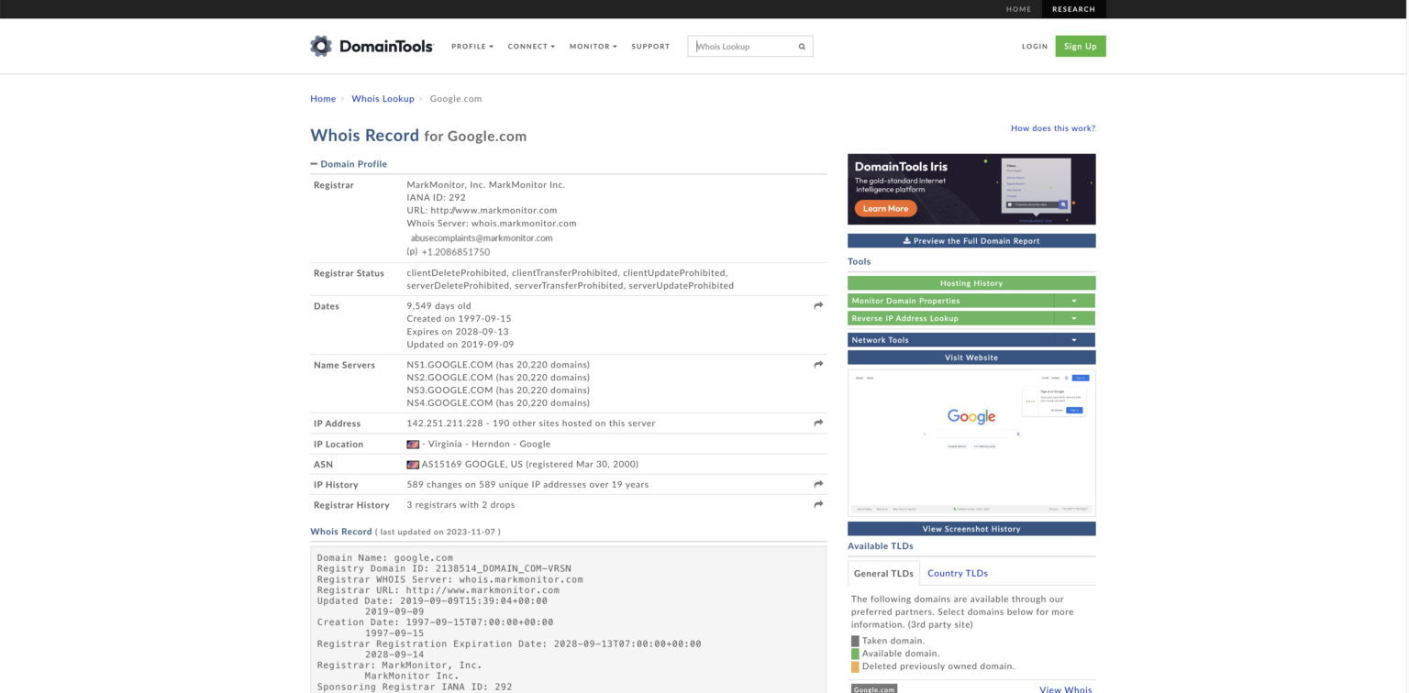Click the Hosting History button

971,283
